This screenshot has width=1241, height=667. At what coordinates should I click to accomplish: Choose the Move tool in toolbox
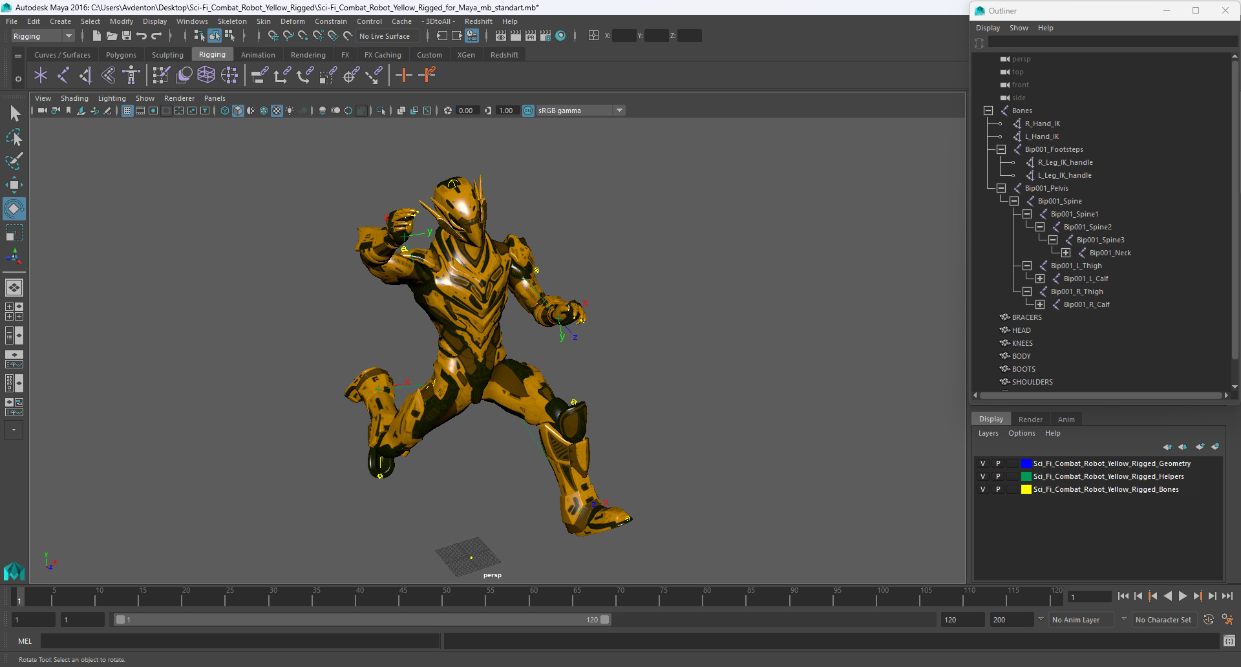pyautogui.click(x=14, y=185)
